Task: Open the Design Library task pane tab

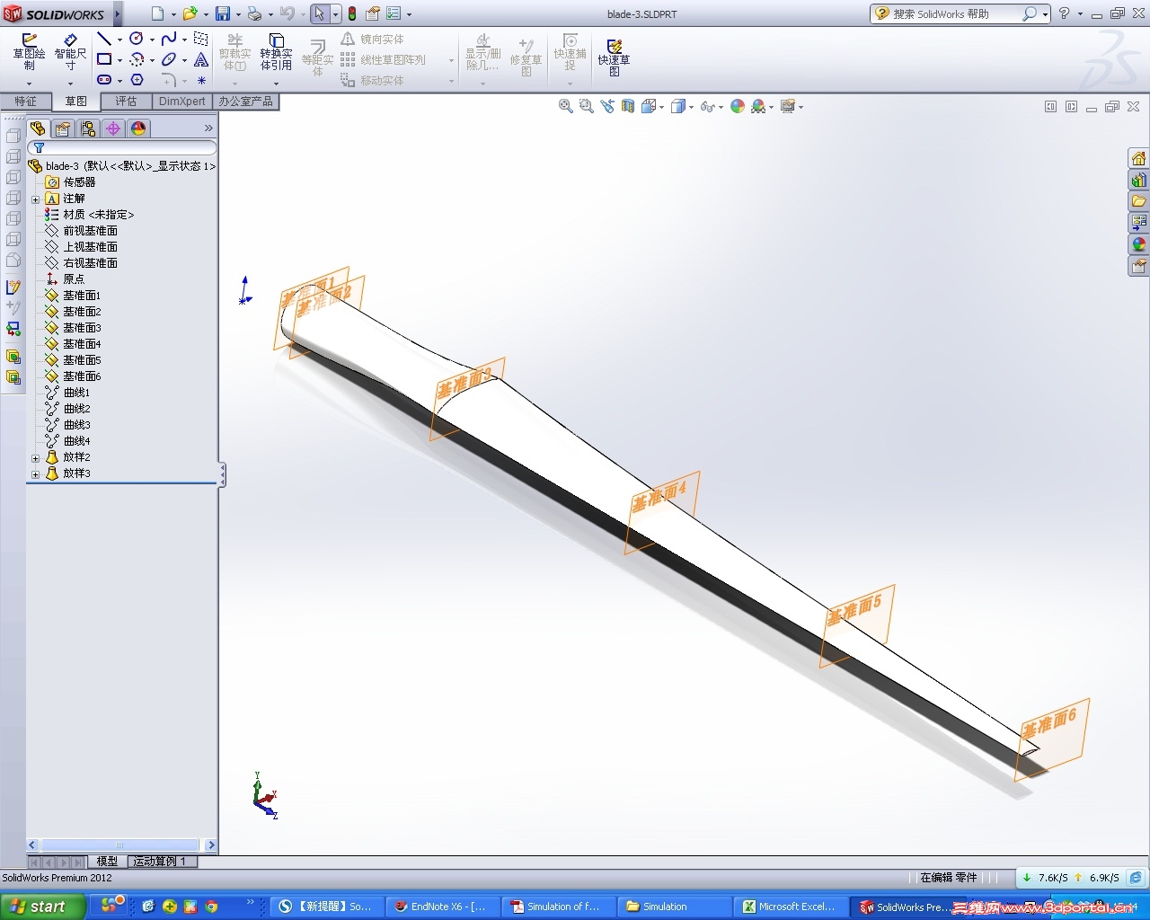Action: (1138, 180)
